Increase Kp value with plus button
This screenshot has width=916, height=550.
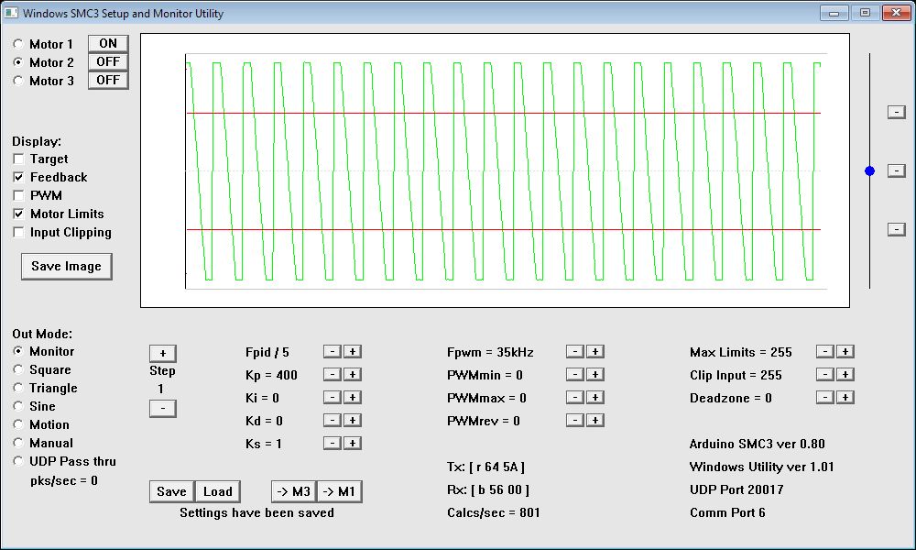353,375
